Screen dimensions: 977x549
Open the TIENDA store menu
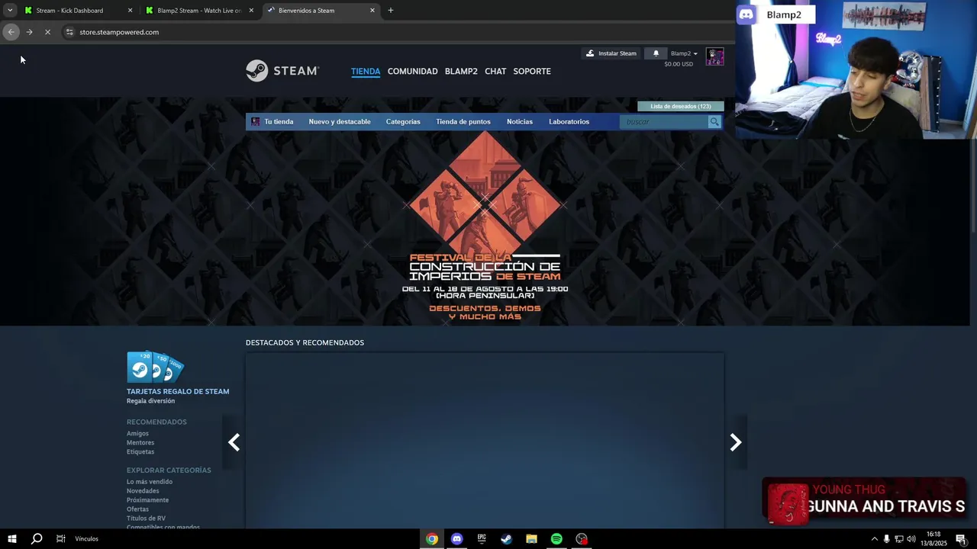pos(366,71)
